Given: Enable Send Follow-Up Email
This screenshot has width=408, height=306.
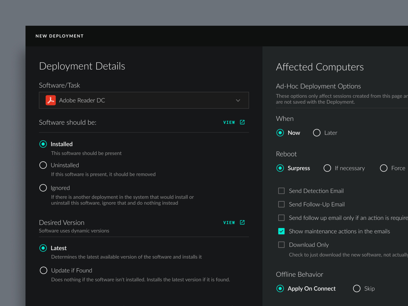Looking at the screenshot, I should coord(281,204).
